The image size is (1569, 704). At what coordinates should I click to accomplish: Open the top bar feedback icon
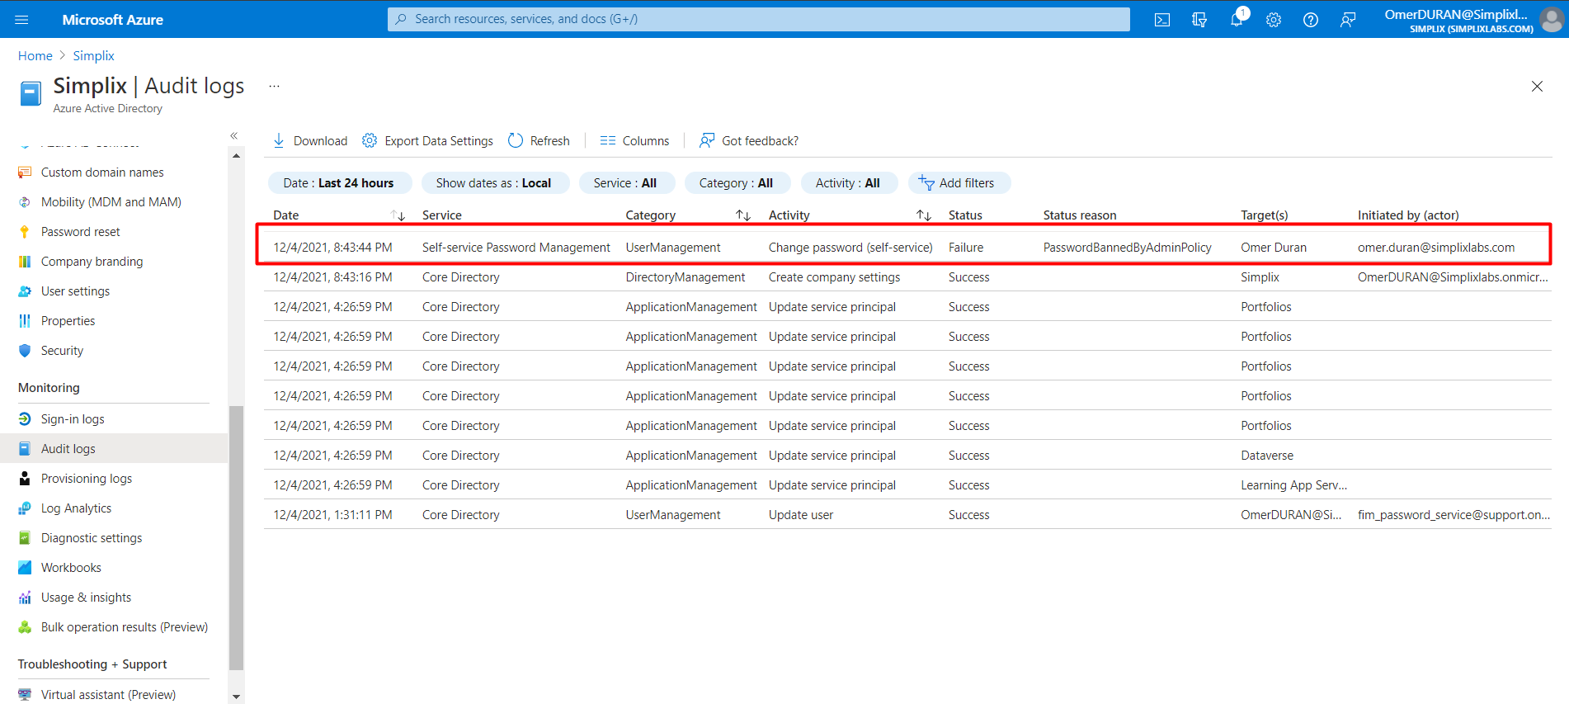(x=1348, y=20)
